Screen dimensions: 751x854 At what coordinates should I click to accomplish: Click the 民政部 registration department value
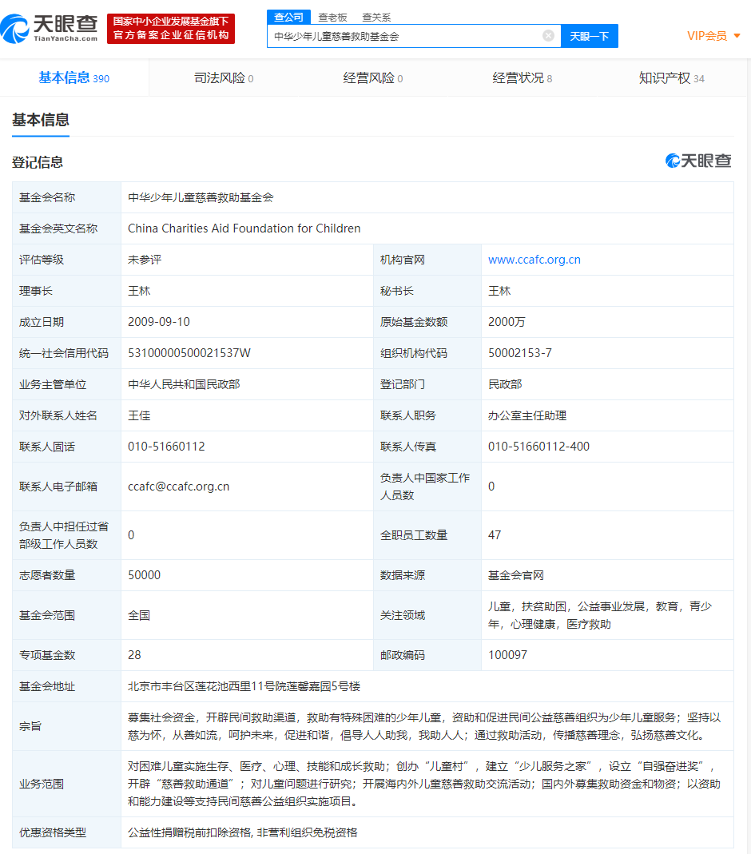coord(505,384)
